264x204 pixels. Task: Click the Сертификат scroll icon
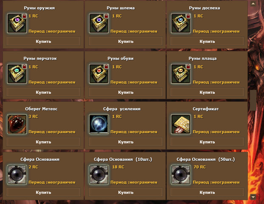click(181, 124)
